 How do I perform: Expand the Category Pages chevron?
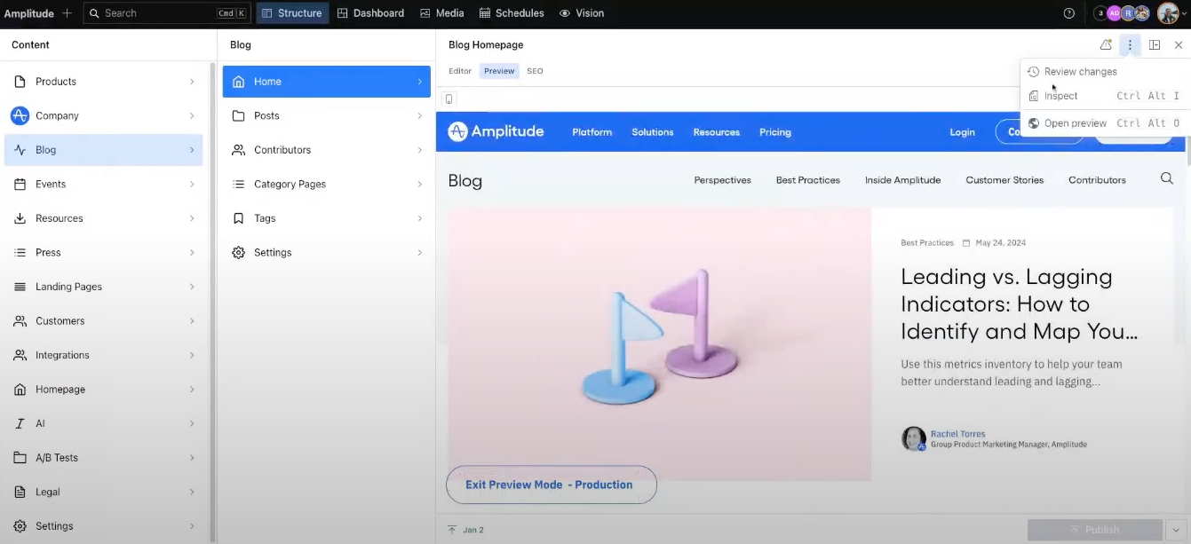[420, 184]
